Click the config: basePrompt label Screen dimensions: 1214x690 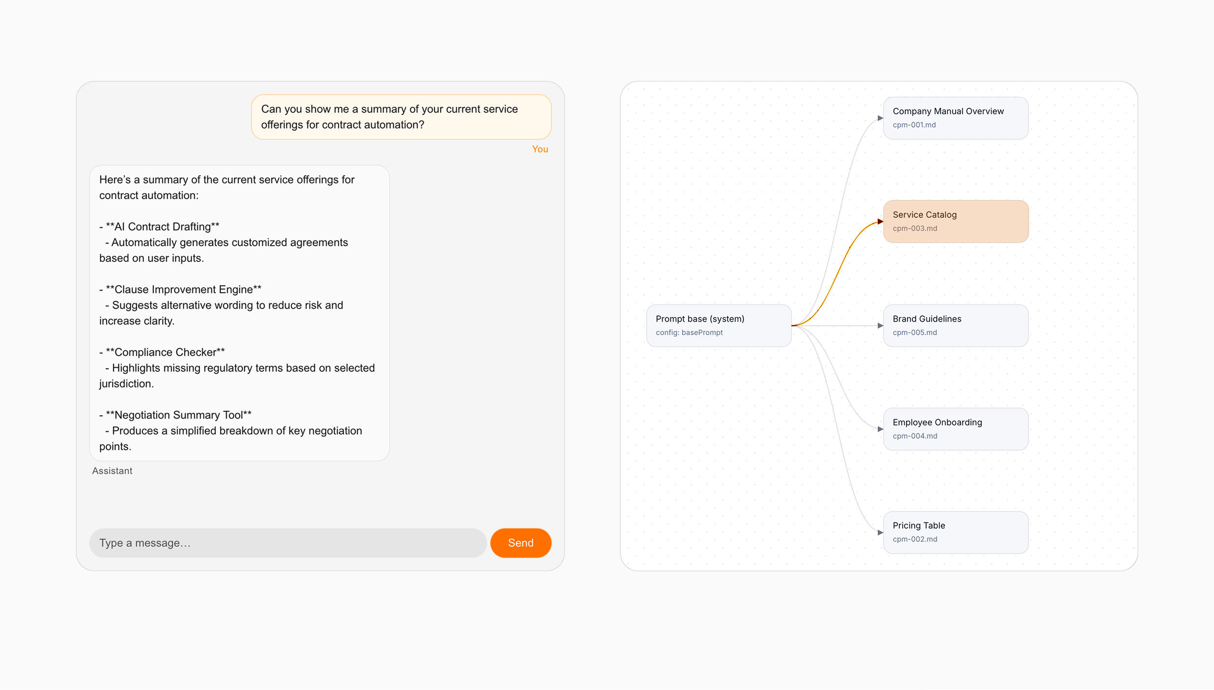click(x=689, y=332)
